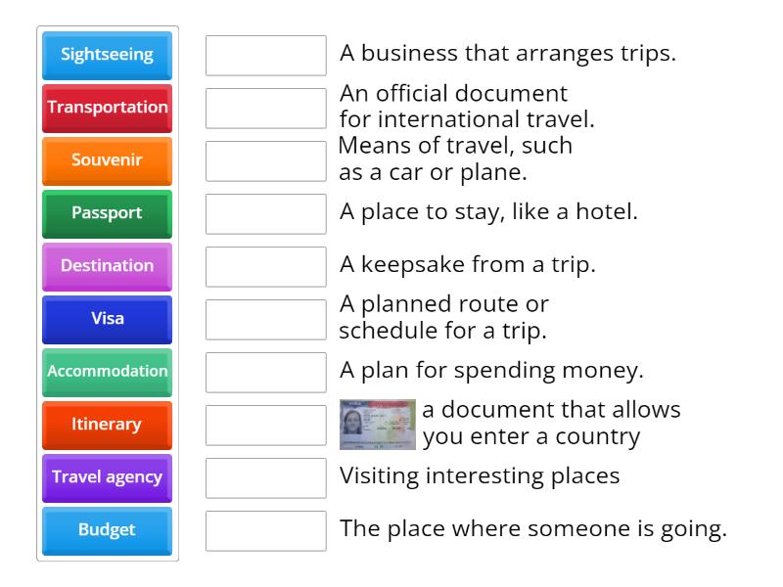
Task: Click the last answer box in the column
Action: click(x=265, y=531)
